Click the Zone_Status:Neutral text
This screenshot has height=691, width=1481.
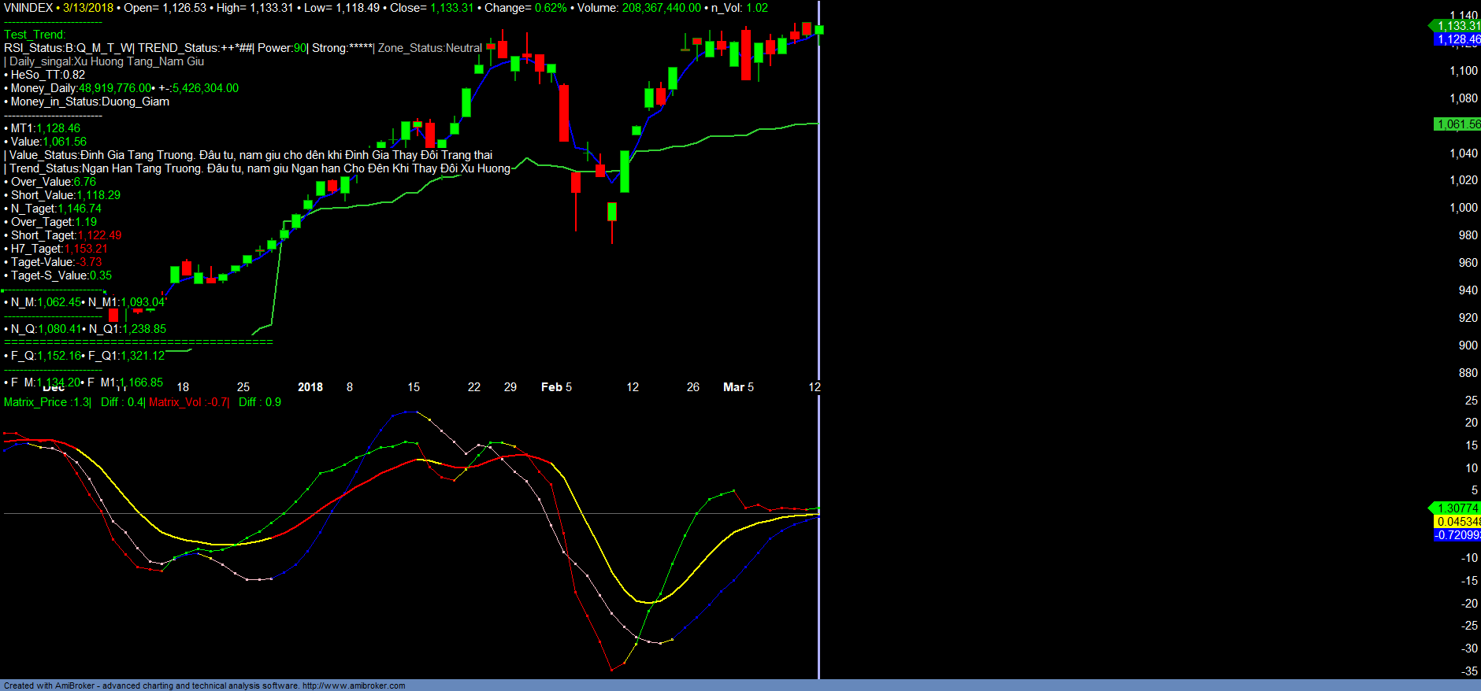tap(429, 48)
